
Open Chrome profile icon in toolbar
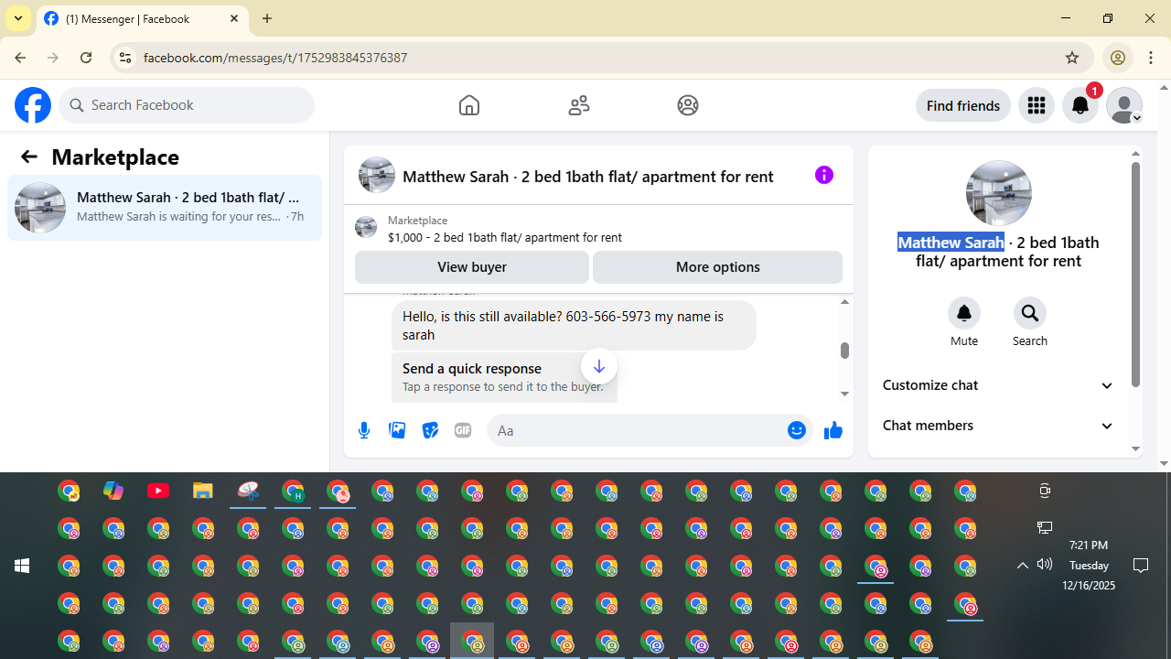(x=1117, y=58)
